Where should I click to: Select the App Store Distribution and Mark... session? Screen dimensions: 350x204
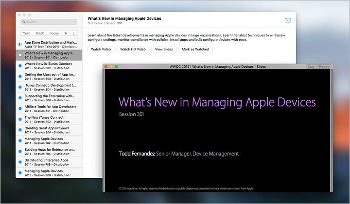pos(49,44)
